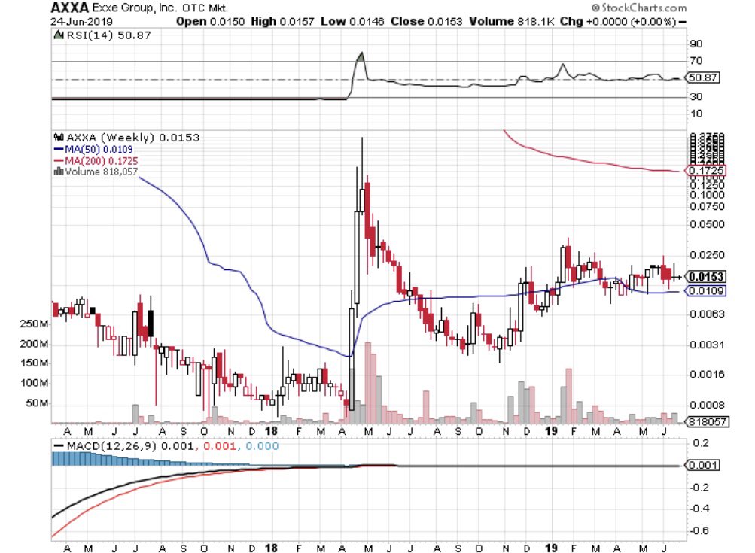This screenshot has height=553, width=755.
Task: Click the 90 level on the RSI axis
Action: pyautogui.click(x=696, y=44)
